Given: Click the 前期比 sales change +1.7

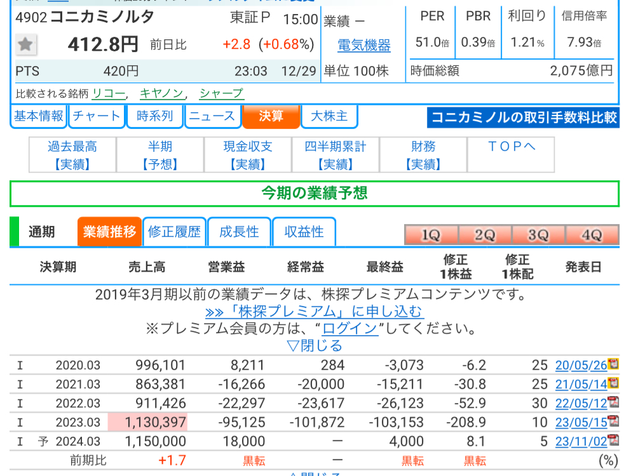Looking at the screenshot, I should (x=172, y=460).
